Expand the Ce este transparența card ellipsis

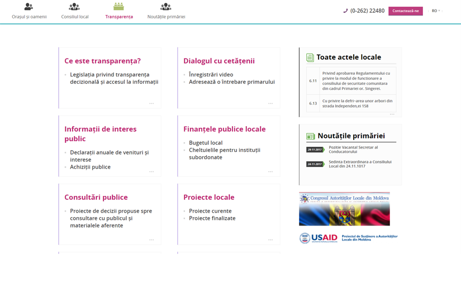click(x=151, y=103)
